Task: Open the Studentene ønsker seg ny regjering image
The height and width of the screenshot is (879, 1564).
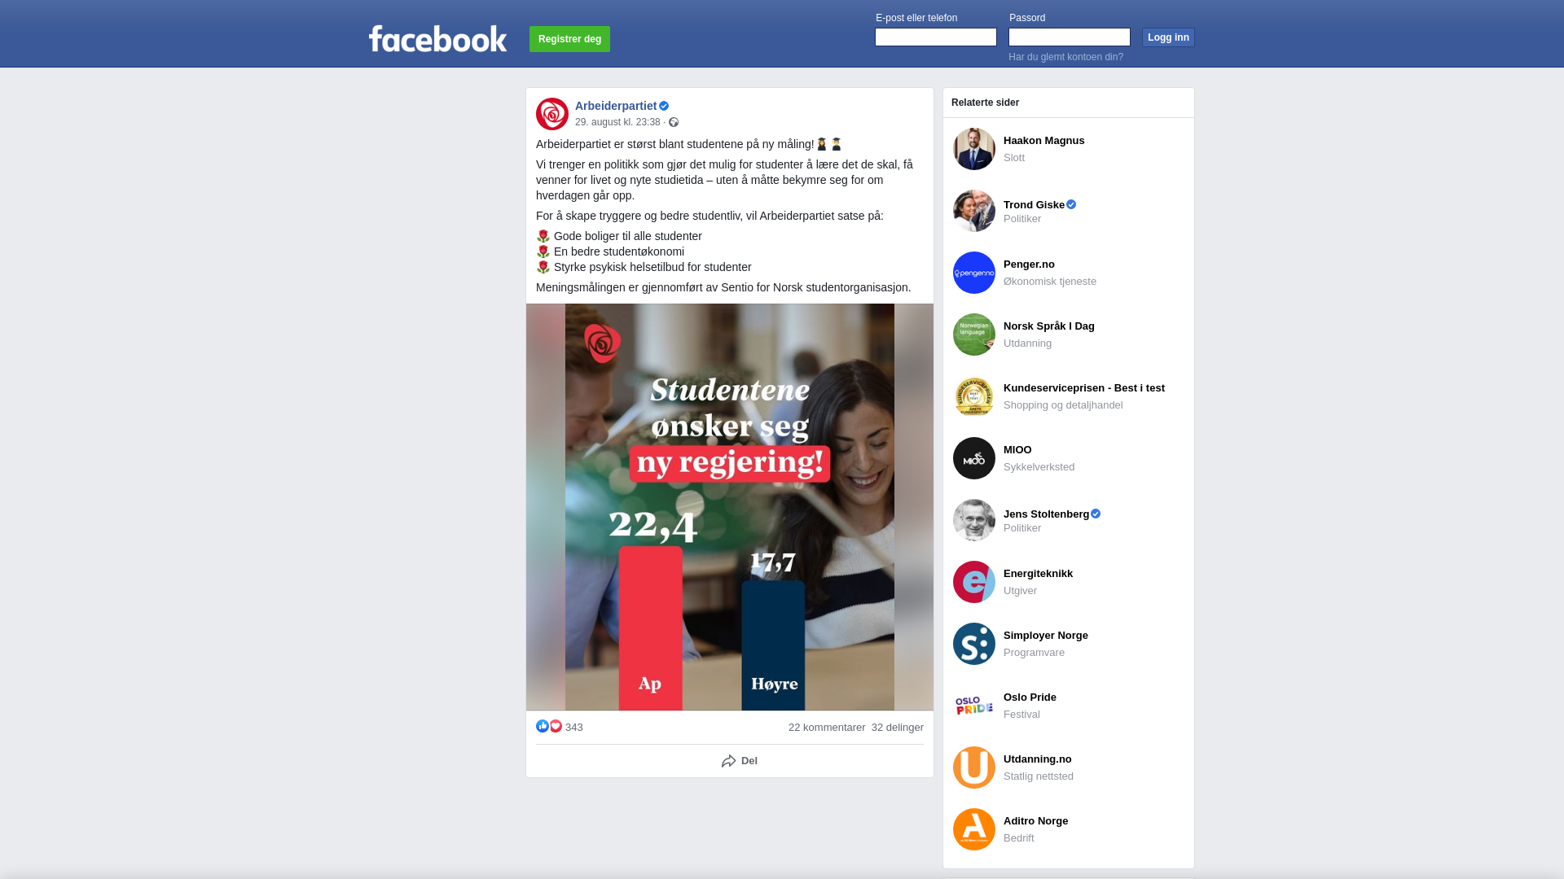Action: [730, 507]
